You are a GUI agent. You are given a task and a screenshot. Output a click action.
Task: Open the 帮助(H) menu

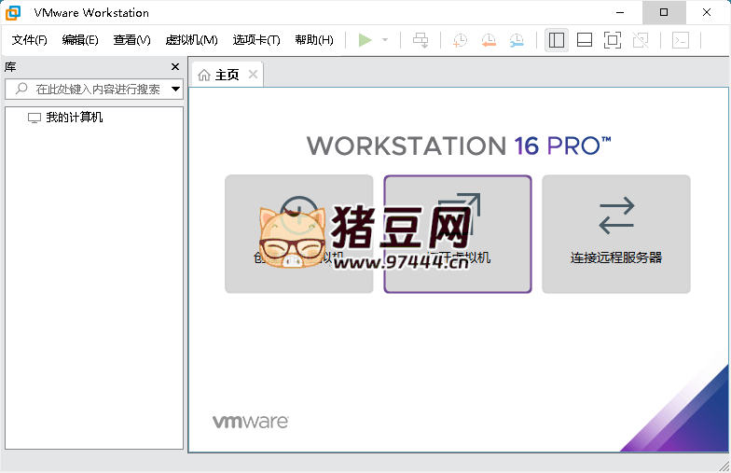pos(314,40)
